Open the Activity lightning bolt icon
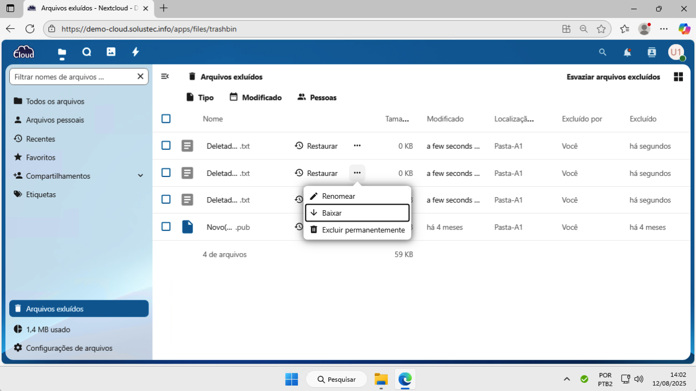The height and width of the screenshot is (391, 696). [x=135, y=52]
